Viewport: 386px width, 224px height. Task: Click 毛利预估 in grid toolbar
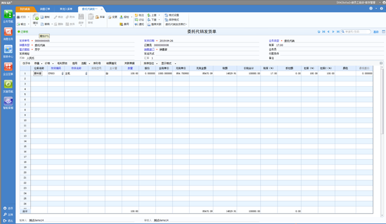point(62,63)
